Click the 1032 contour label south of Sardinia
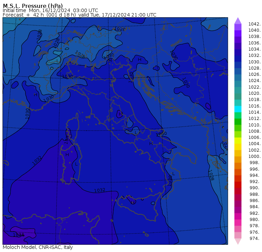 point(100,190)
